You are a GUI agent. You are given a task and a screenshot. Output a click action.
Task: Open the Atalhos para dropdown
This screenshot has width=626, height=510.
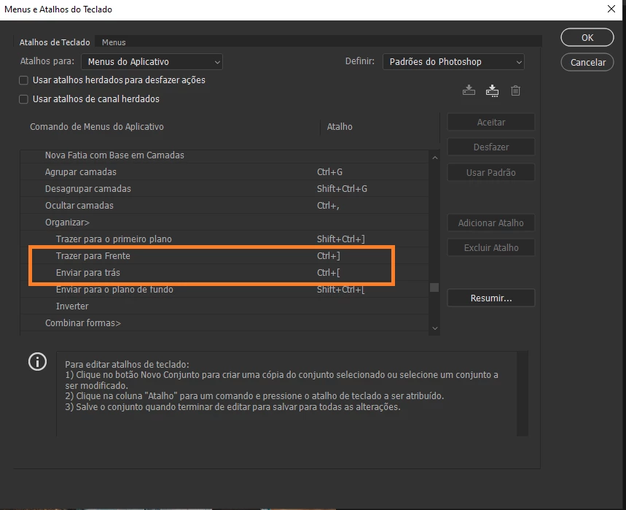click(x=152, y=62)
